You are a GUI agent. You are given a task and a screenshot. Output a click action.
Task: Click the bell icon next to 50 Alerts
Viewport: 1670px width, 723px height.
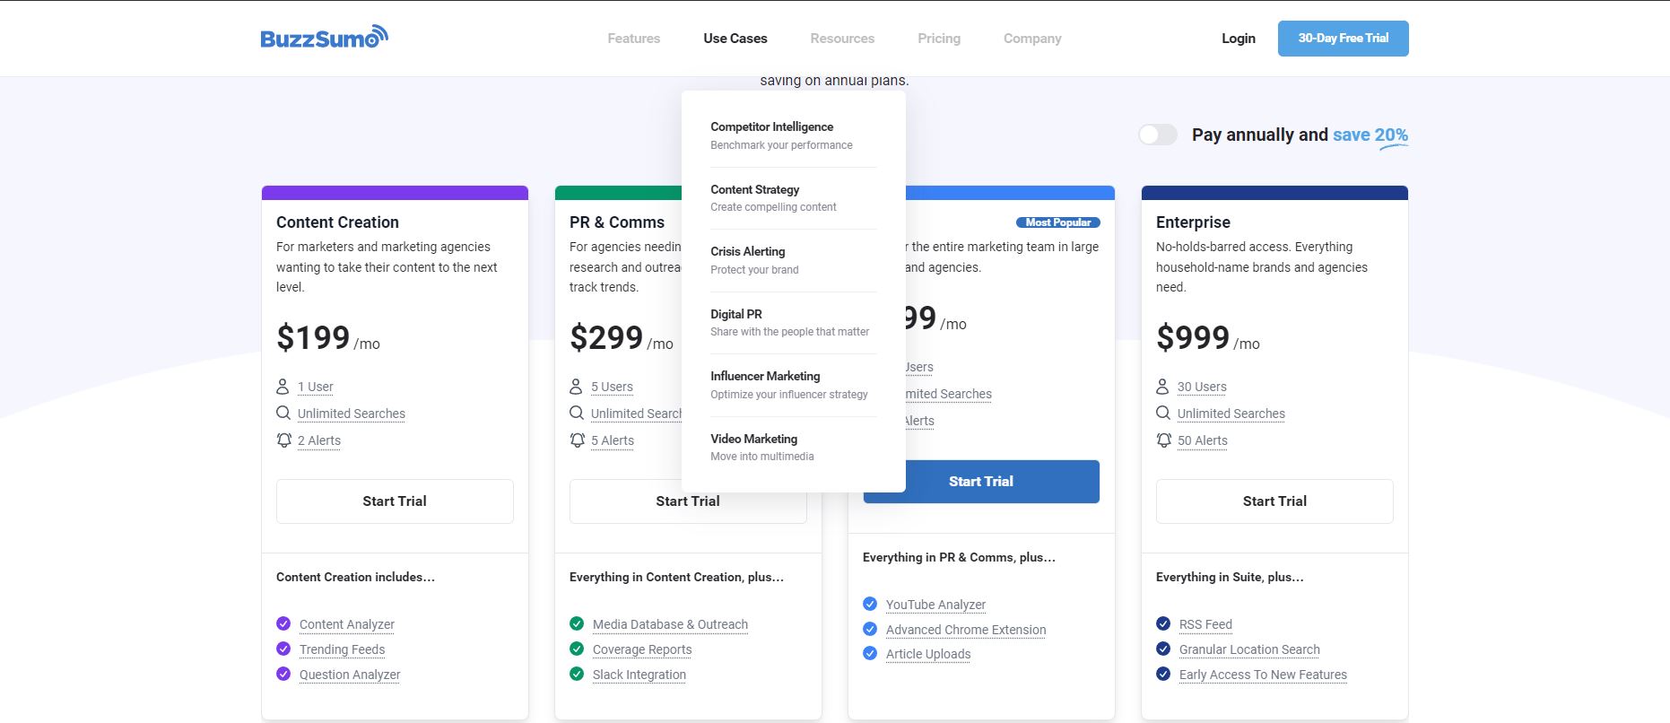point(1163,440)
